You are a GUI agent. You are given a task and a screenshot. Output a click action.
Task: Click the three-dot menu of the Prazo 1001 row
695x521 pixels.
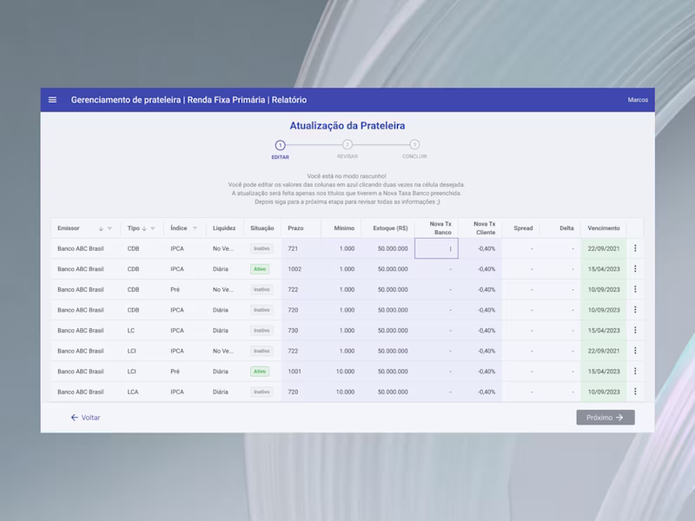635,372
